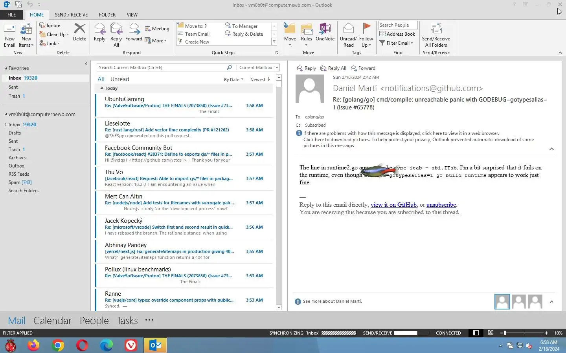Ignore the selected conversation
Screen dimensions: 566x353
click(x=50, y=25)
